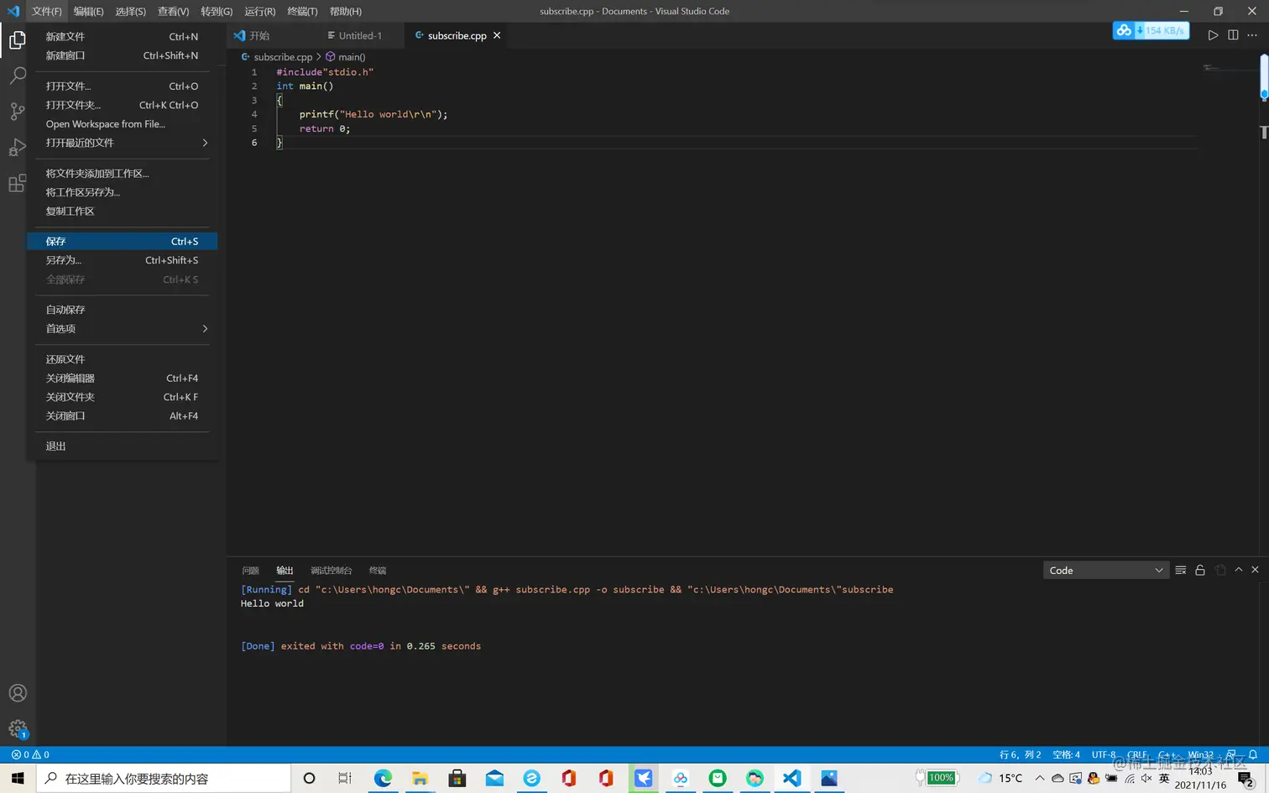Click the Windows taskbar search box
This screenshot has width=1269, height=793.
[164, 778]
